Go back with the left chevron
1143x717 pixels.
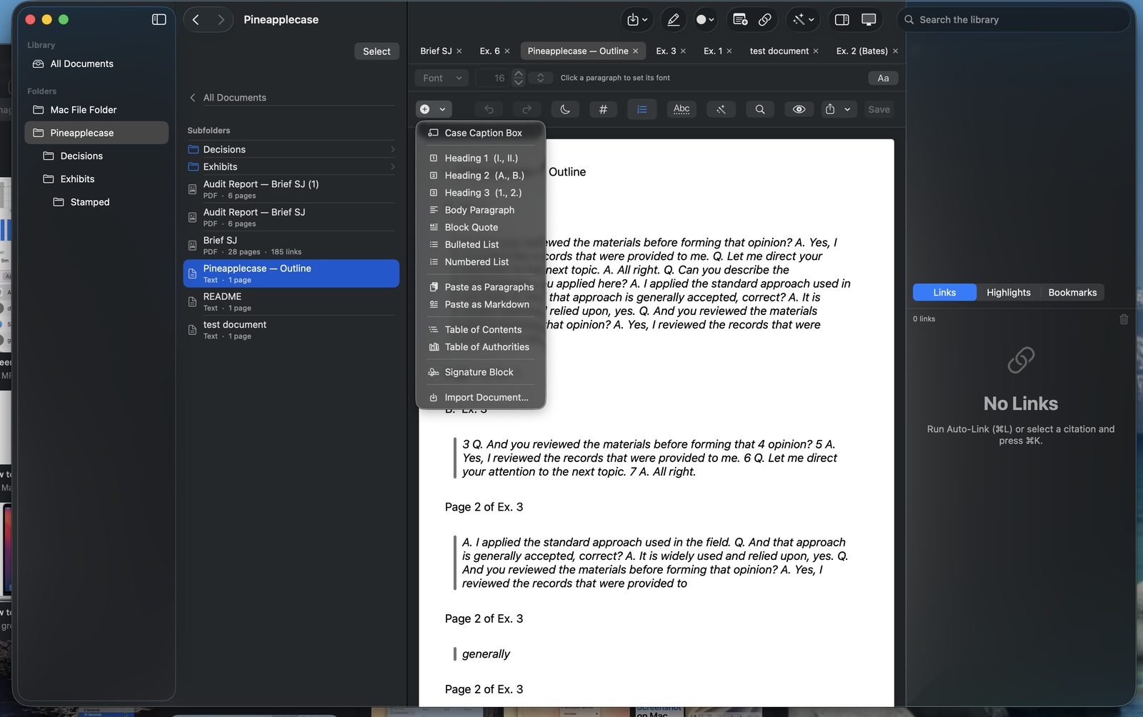point(196,19)
